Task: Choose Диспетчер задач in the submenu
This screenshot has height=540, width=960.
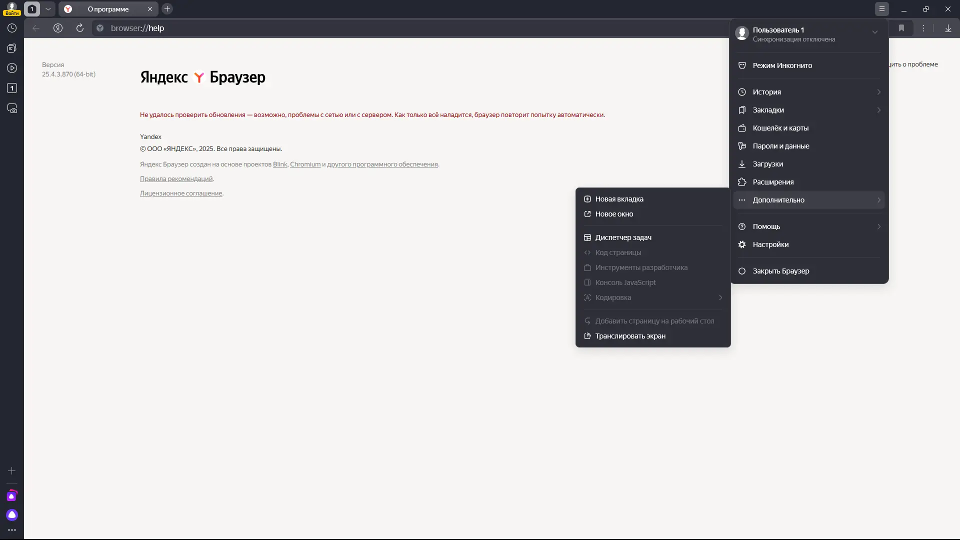Action: [x=623, y=237]
